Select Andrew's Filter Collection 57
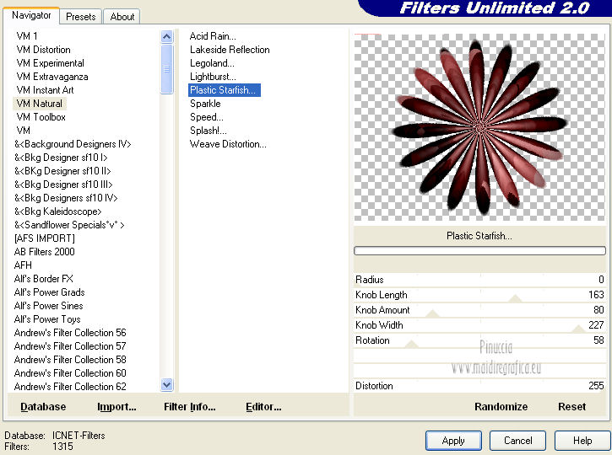This screenshot has width=612, height=455. 70,346
